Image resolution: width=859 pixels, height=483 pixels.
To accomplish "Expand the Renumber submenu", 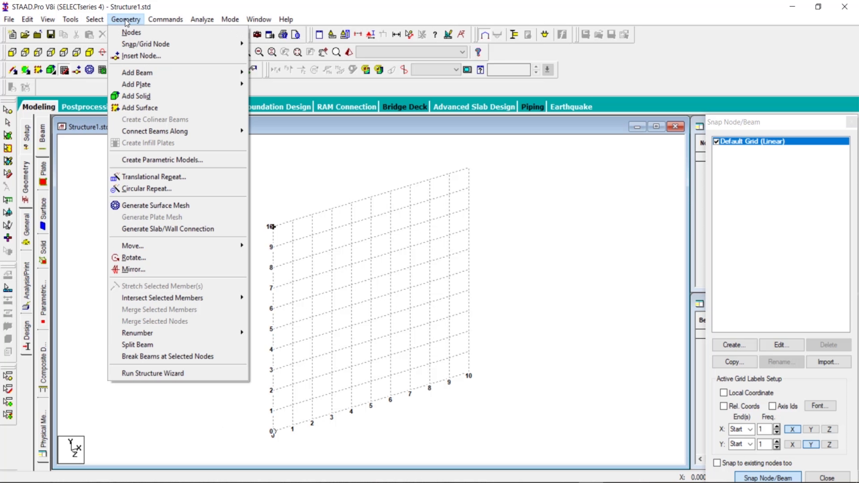I will click(x=178, y=333).
